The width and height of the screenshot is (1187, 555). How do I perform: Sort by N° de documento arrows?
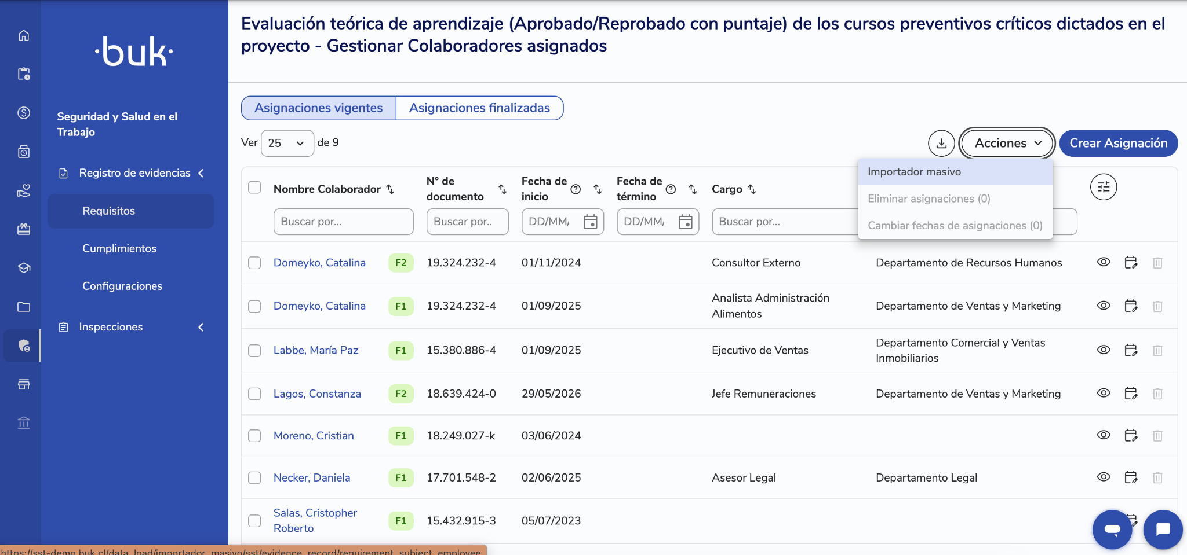[x=503, y=189]
